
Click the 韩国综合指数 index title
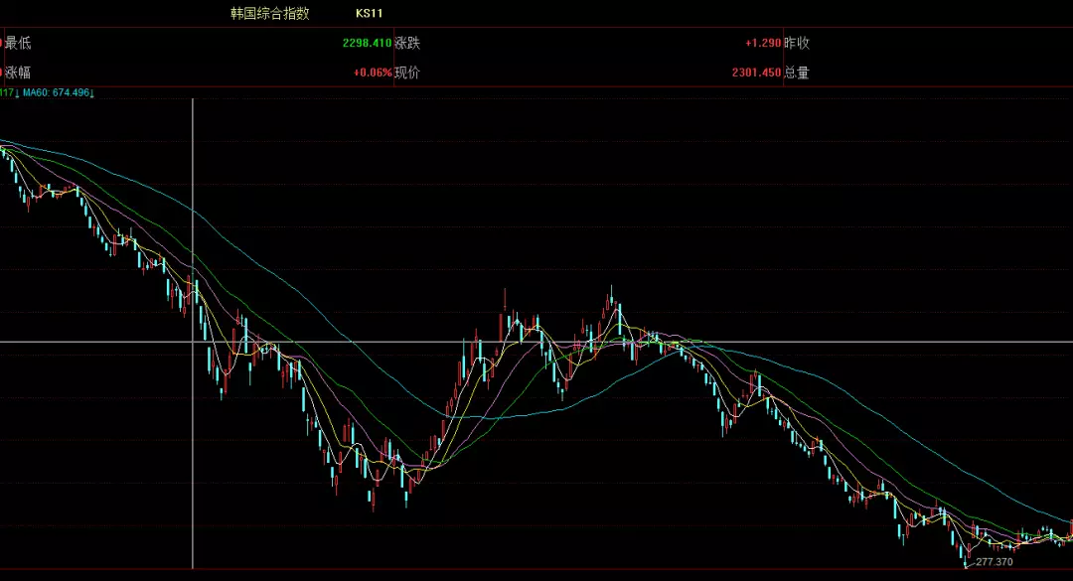coord(270,14)
